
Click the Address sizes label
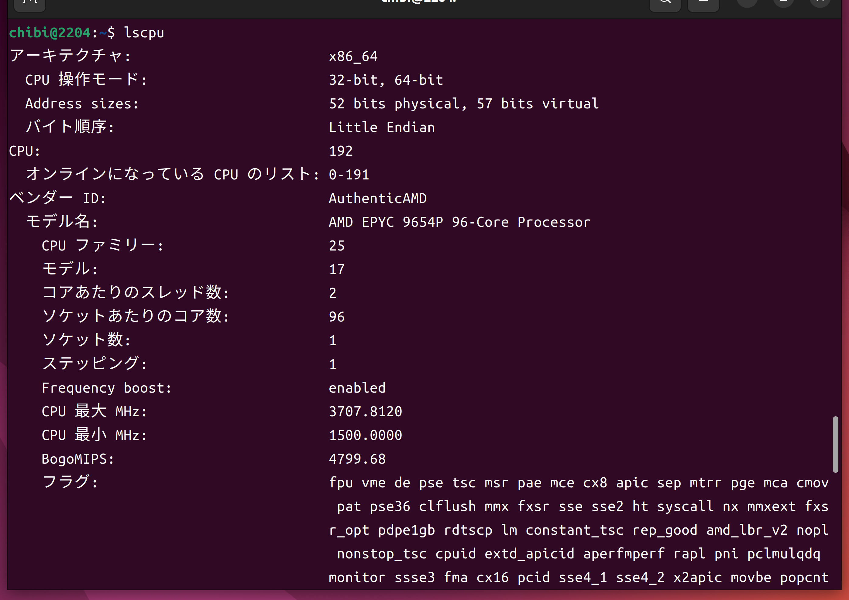point(82,104)
